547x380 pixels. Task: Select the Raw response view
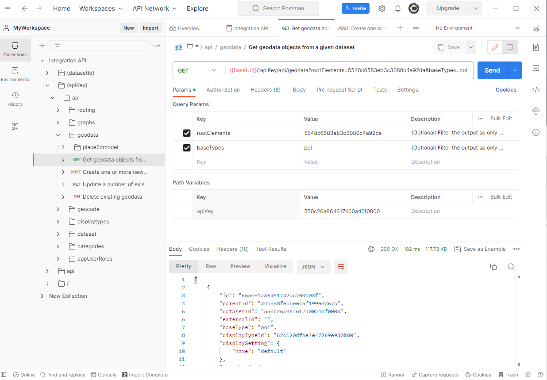[211, 266]
